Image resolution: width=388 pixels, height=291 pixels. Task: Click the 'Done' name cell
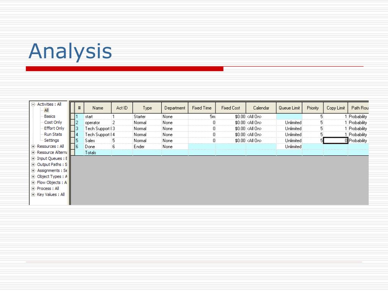(x=98, y=147)
